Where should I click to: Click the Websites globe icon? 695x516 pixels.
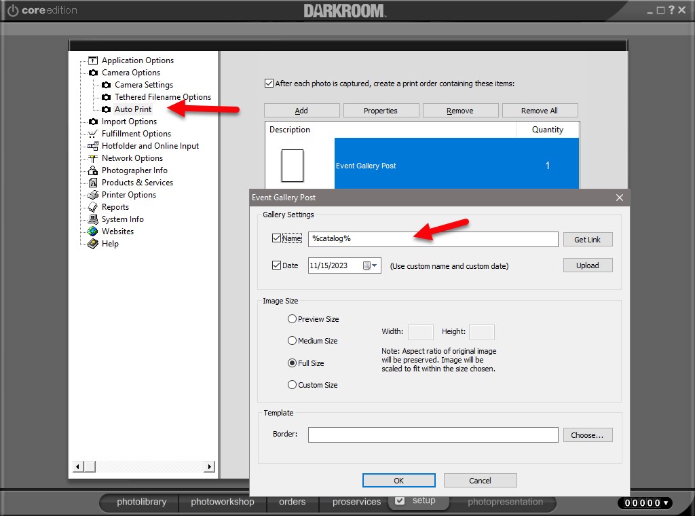tap(92, 232)
